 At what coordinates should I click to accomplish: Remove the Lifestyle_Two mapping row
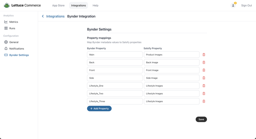click(204, 93)
